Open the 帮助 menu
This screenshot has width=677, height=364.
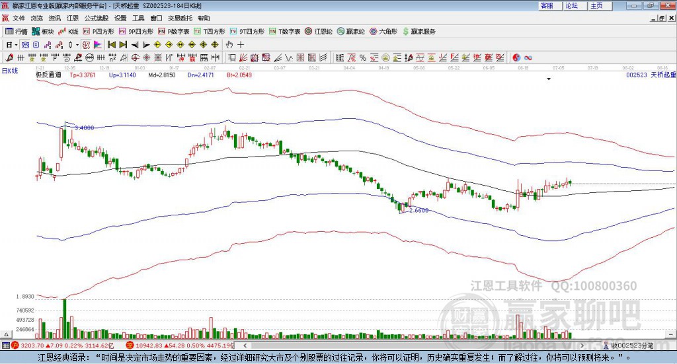(x=204, y=18)
